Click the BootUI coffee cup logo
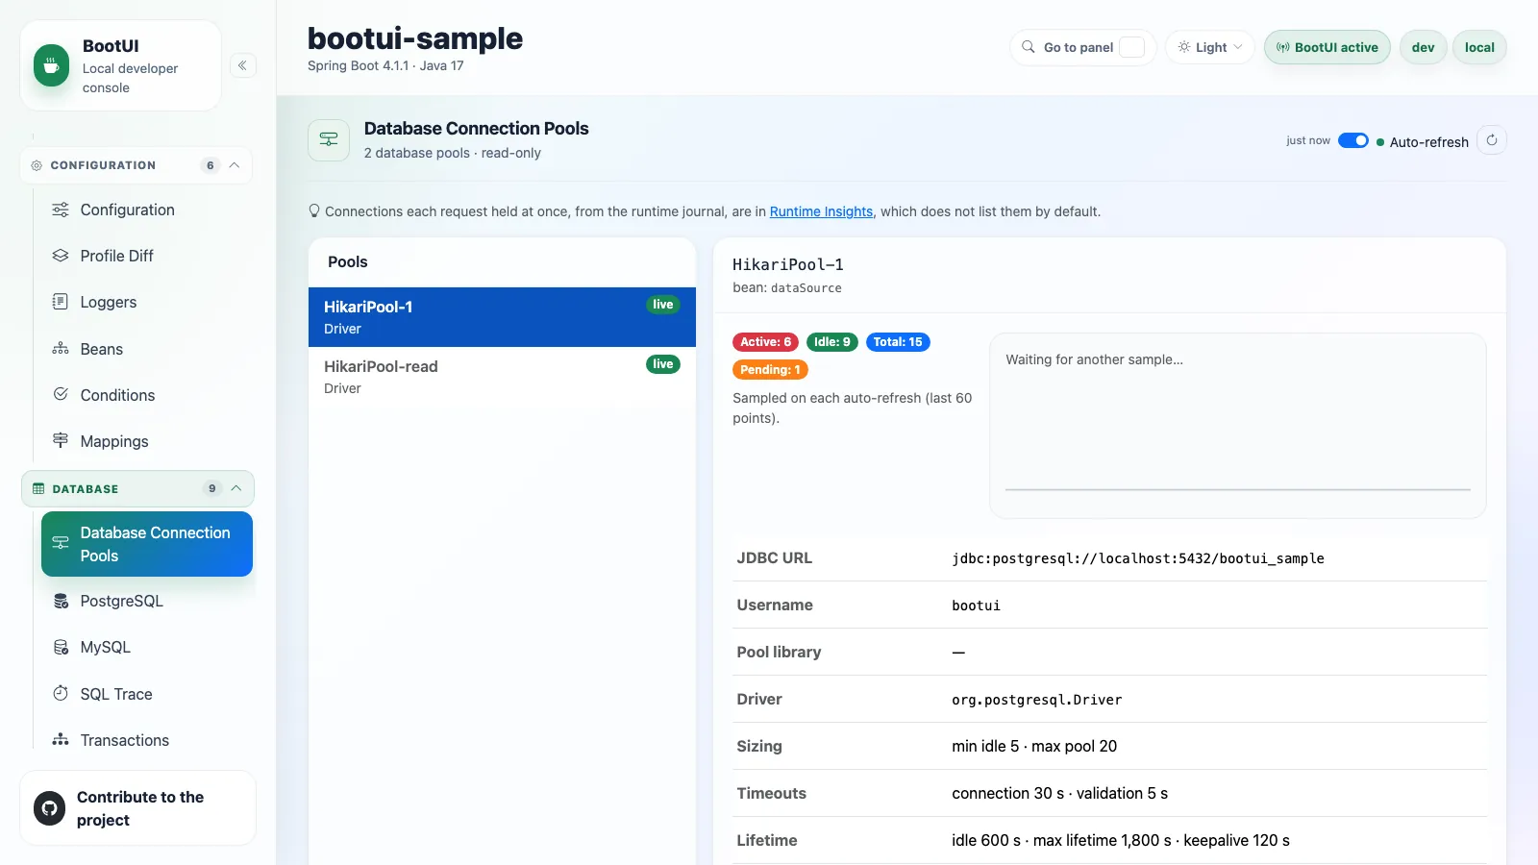The image size is (1538, 865). [51, 65]
